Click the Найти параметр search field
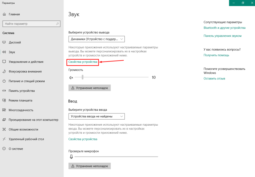This screenshot has width=255, height=177. pos(32,24)
